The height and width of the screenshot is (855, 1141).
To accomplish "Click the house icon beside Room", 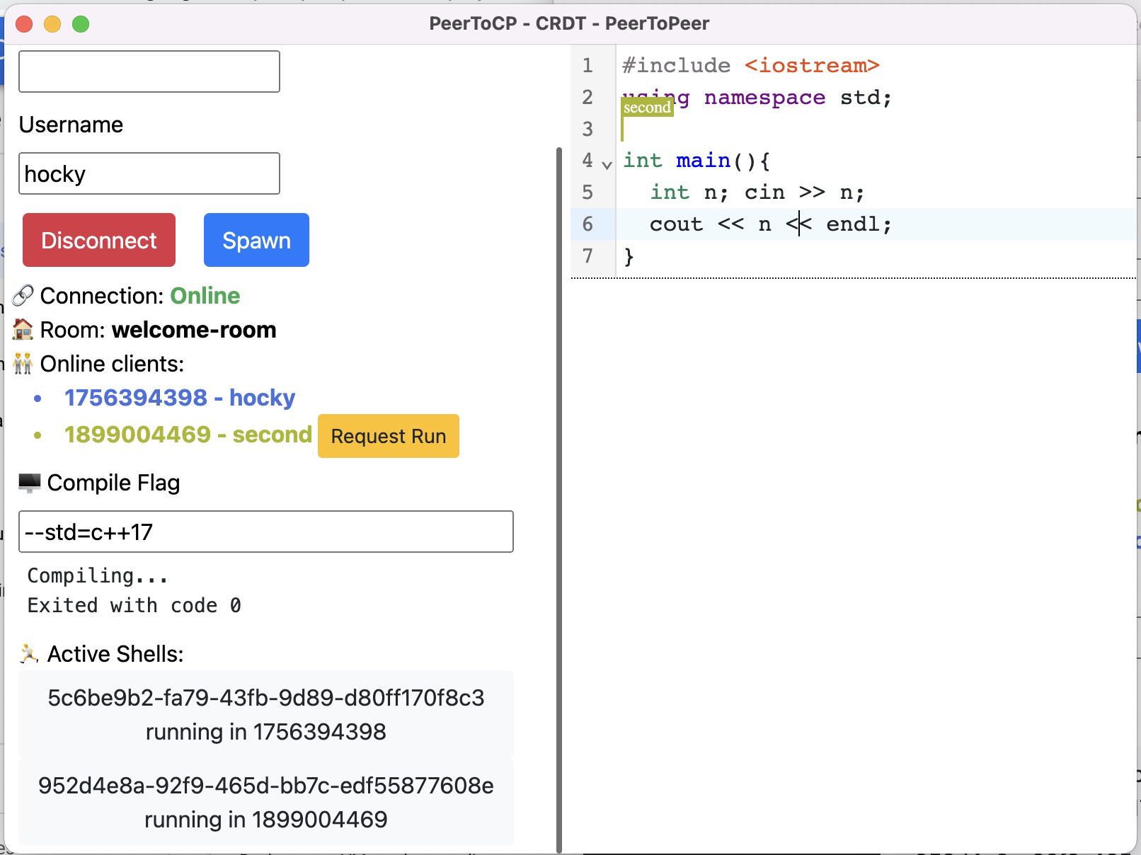I will pos(23,330).
